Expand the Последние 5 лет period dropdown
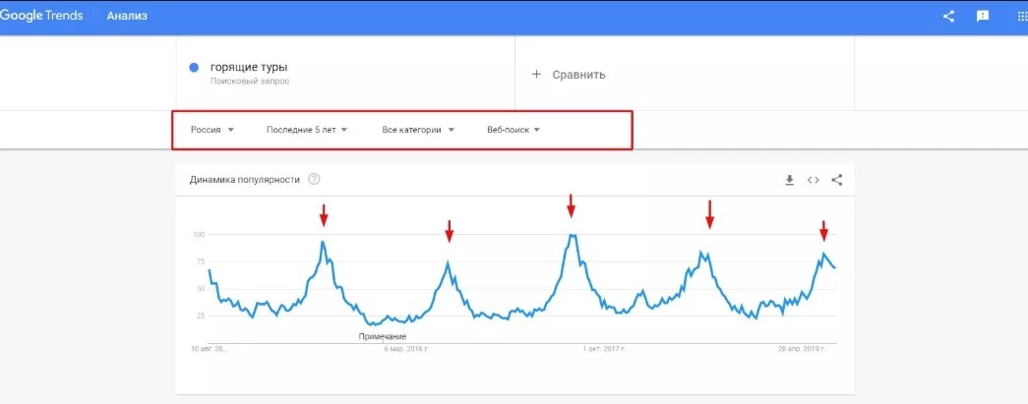This screenshot has height=404, width=1028. [x=306, y=130]
